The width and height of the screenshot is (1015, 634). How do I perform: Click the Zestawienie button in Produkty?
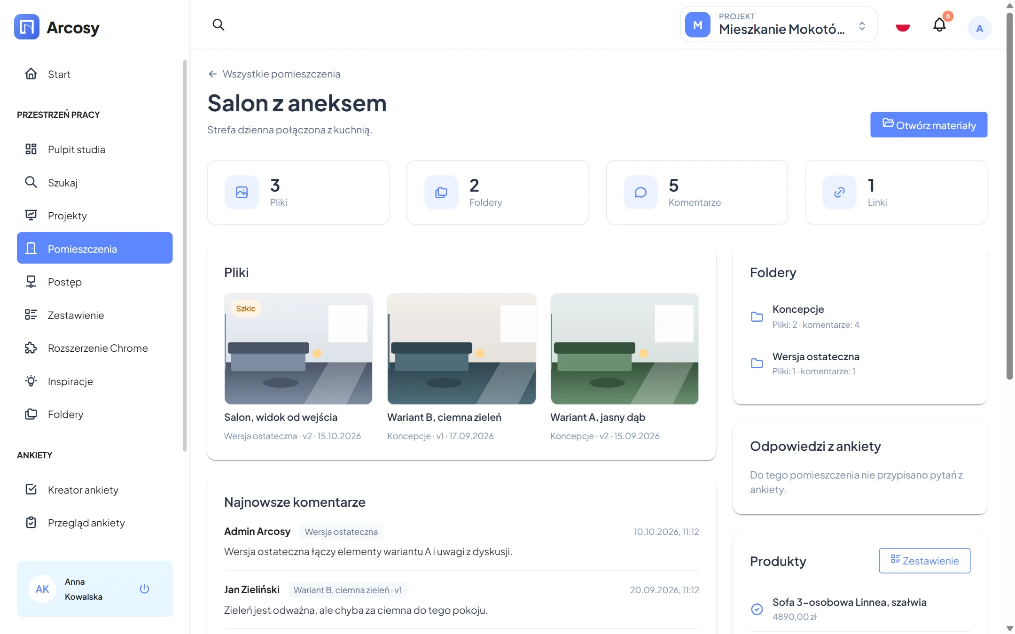coord(924,560)
